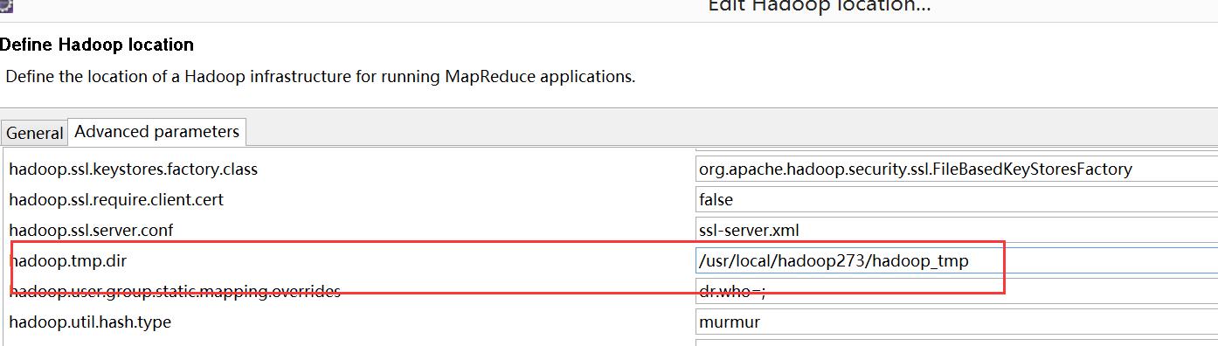
Task: Select the hadoop.util.hash.type label
Action: click(x=90, y=322)
